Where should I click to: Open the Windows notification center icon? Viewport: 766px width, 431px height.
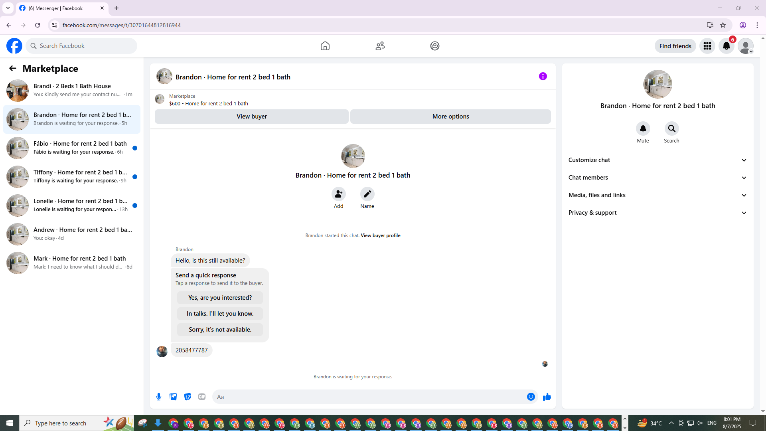click(753, 423)
